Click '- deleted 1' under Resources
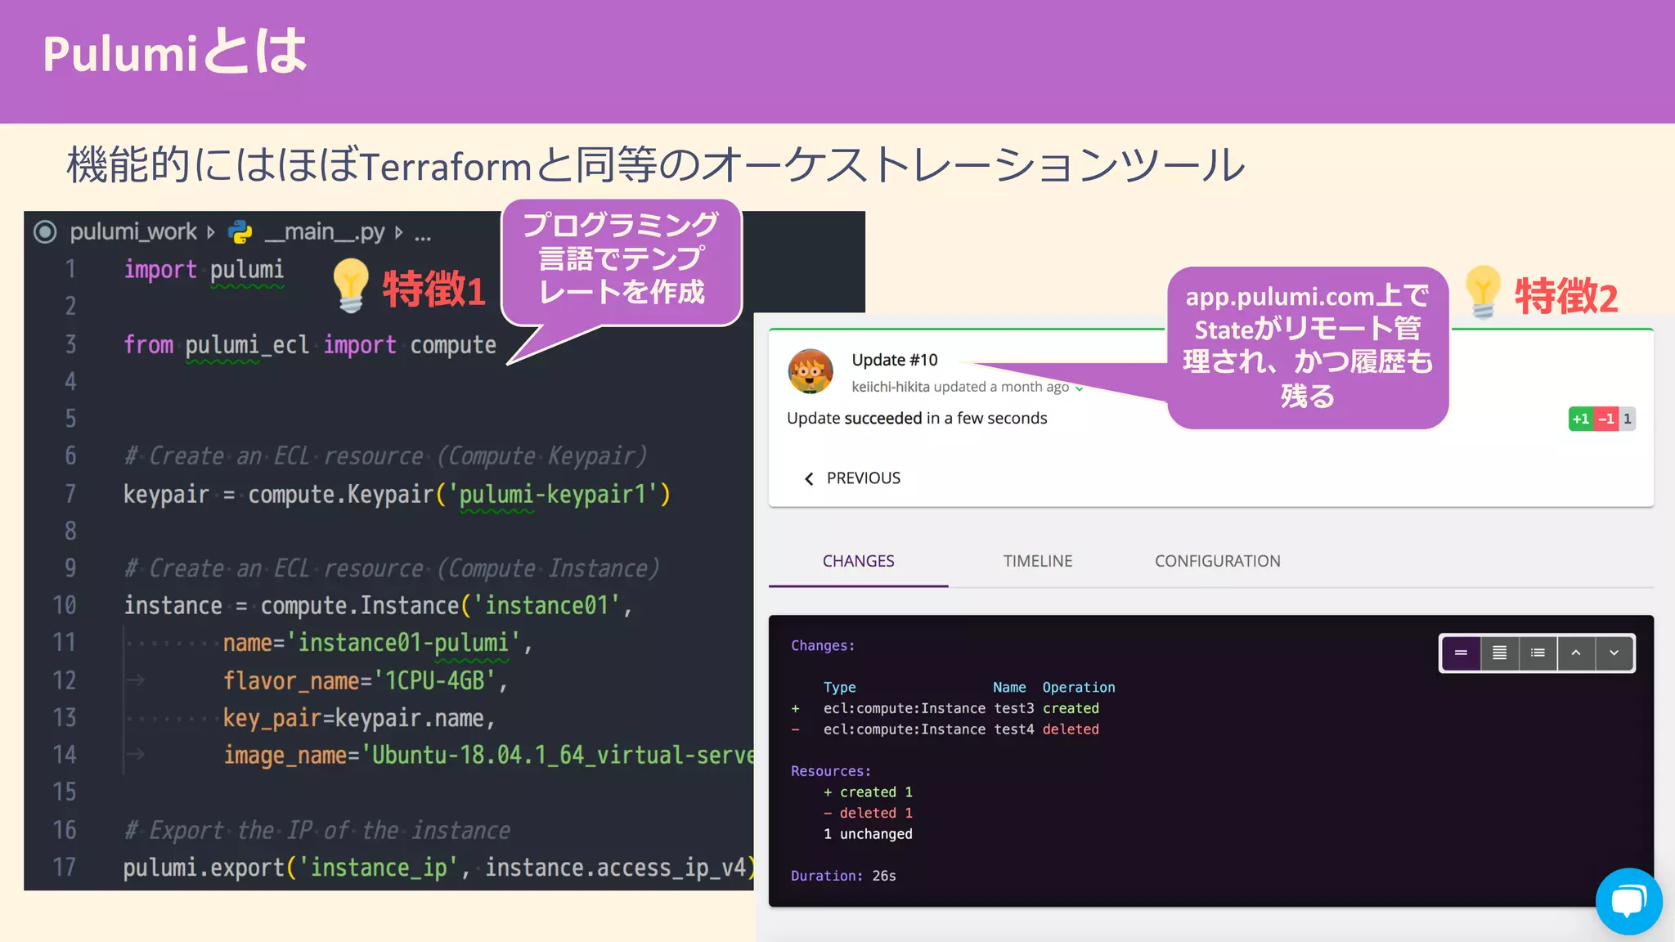The width and height of the screenshot is (1675, 942). pyautogui.click(x=868, y=813)
